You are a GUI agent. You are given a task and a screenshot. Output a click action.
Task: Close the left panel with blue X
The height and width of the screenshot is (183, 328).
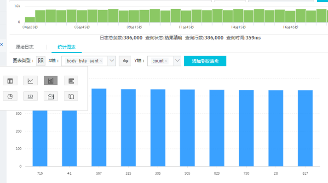pyautogui.click(x=2, y=44)
